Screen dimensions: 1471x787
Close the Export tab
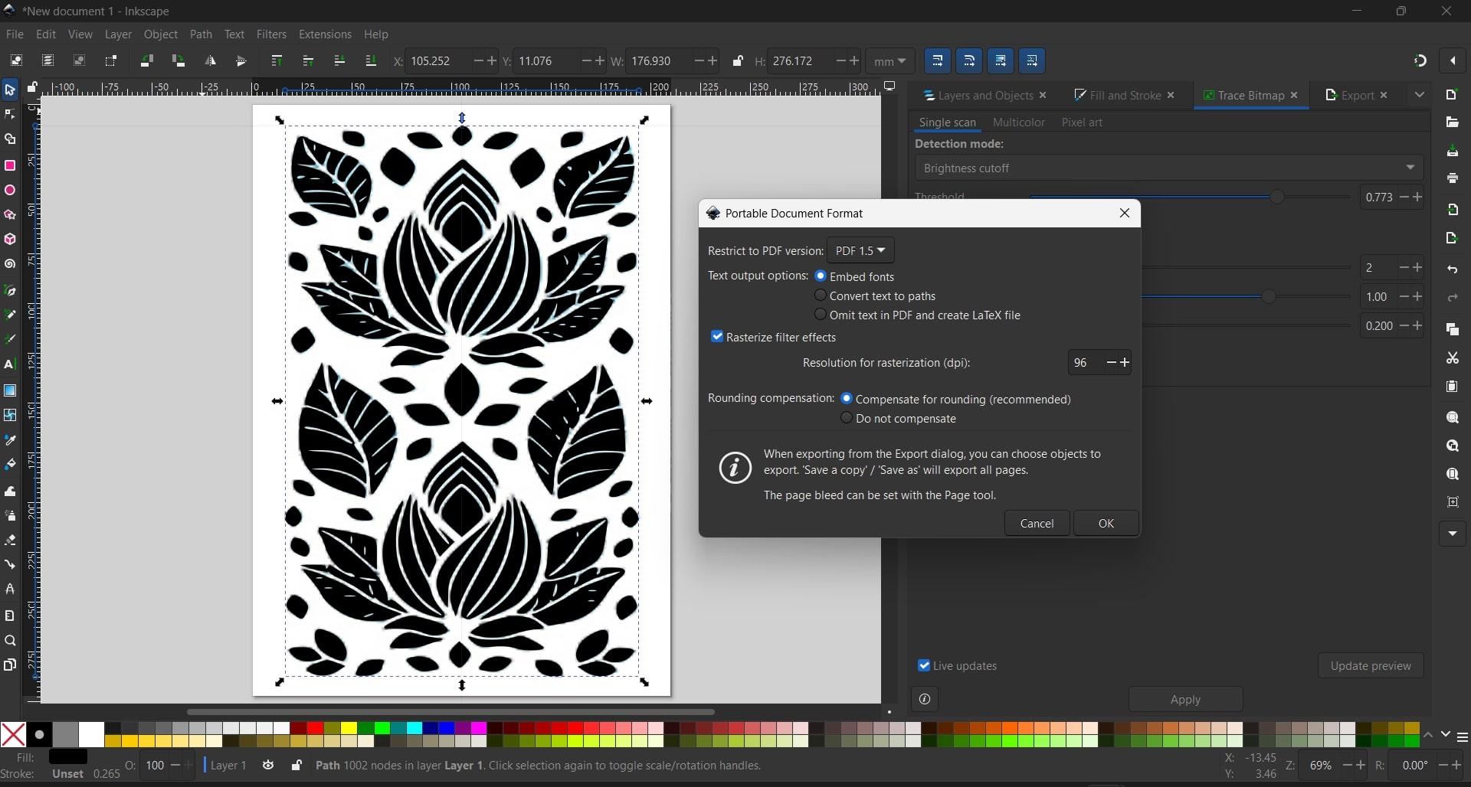(1384, 96)
